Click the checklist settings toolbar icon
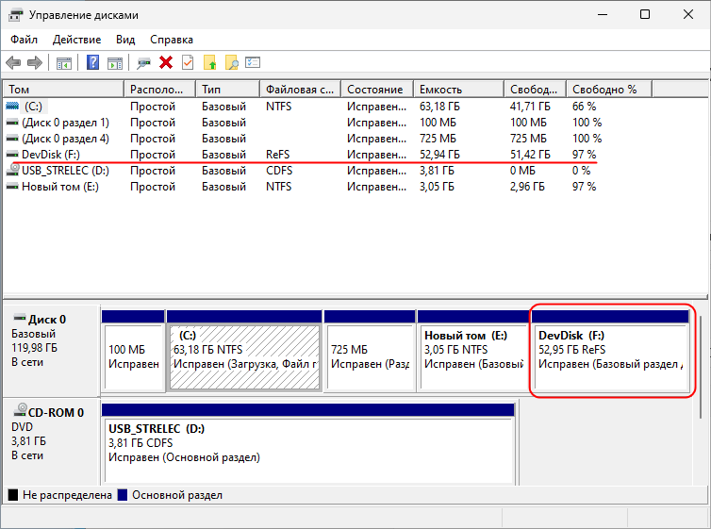The height and width of the screenshot is (529, 711). point(253,63)
